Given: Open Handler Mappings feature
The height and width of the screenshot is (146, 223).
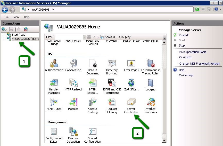Looking at the screenshot, I should (54, 86).
